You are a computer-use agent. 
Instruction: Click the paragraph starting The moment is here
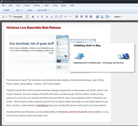pos(55,82)
